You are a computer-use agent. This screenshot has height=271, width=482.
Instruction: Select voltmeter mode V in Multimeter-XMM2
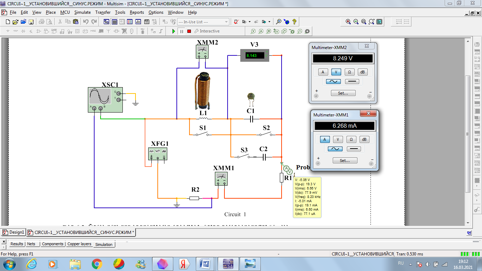[336, 72]
